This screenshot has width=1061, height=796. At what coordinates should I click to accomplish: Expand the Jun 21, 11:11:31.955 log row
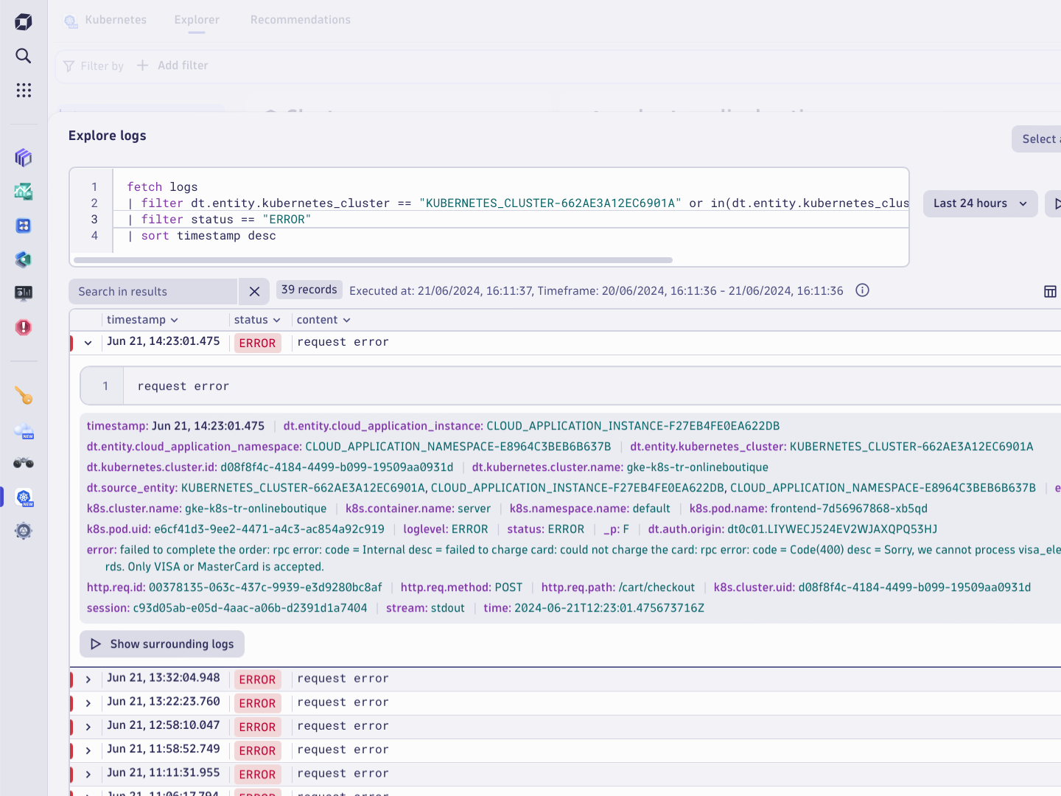click(88, 774)
